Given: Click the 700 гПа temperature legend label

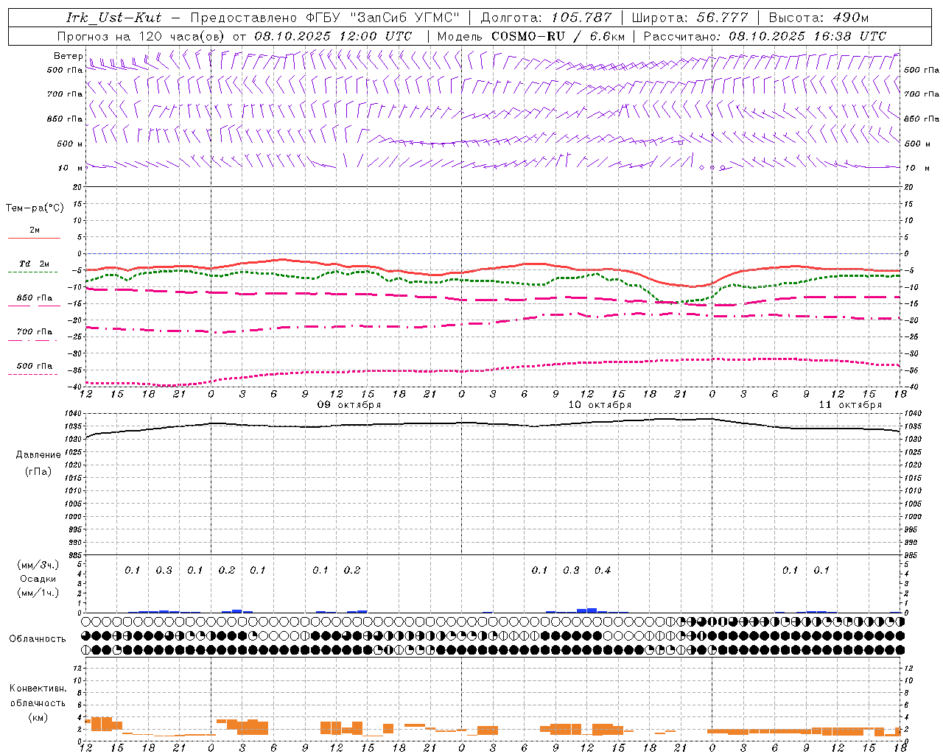Looking at the screenshot, I should [x=35, y=332].
